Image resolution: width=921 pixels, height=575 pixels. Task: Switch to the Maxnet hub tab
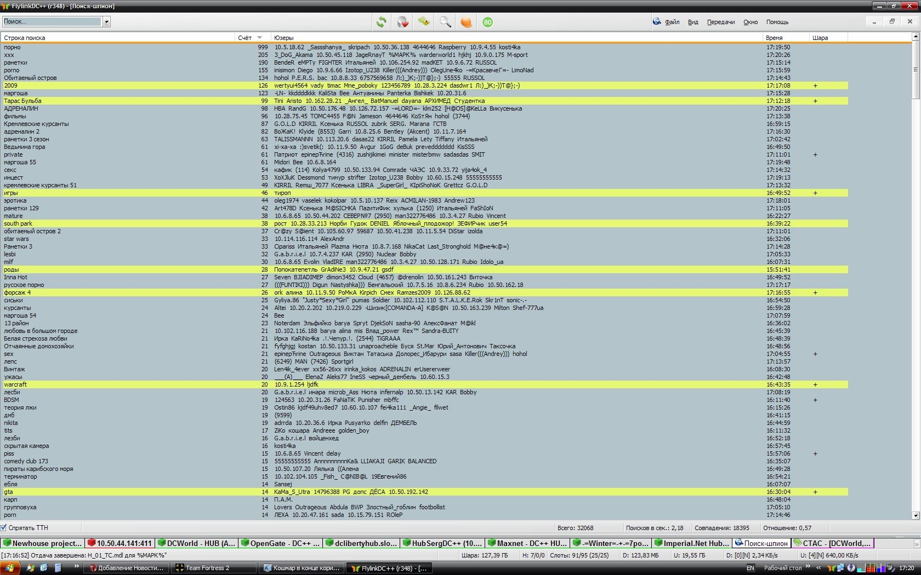(526, 543)
